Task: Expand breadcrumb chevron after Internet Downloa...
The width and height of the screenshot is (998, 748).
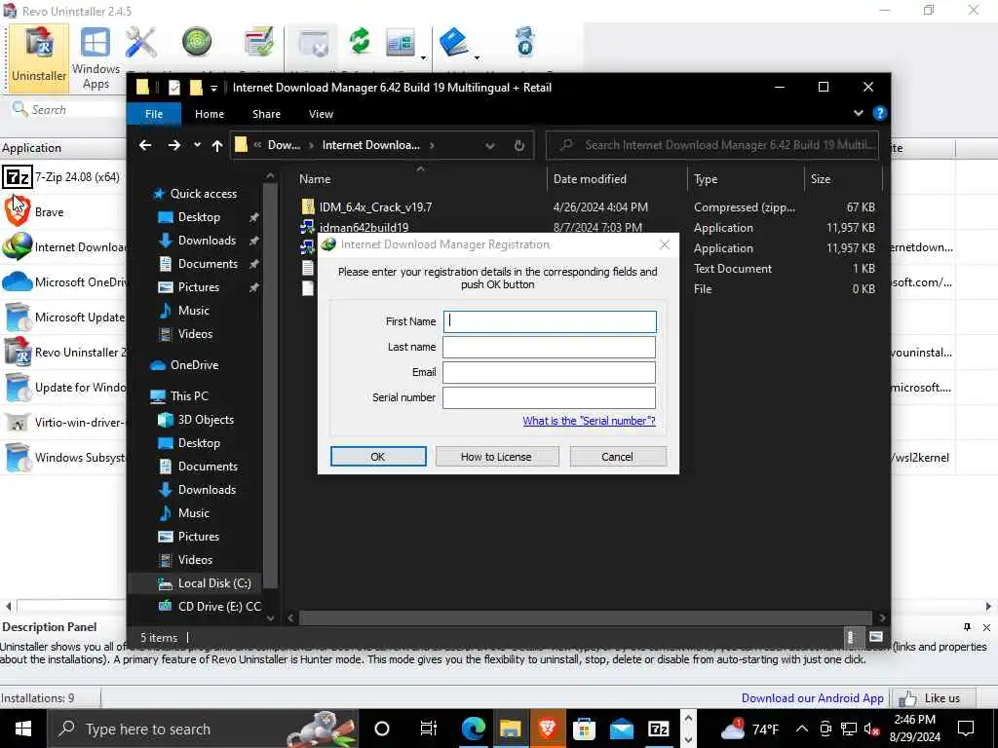Action: pos(432,145)
